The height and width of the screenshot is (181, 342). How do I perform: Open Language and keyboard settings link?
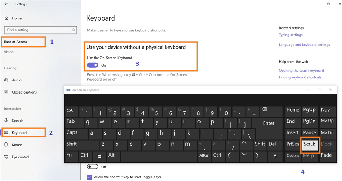click(305, 45)
